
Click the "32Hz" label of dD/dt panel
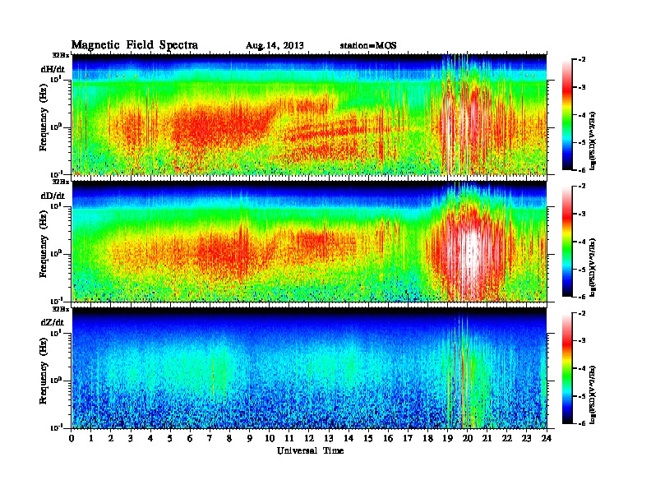tap(61, 182)
